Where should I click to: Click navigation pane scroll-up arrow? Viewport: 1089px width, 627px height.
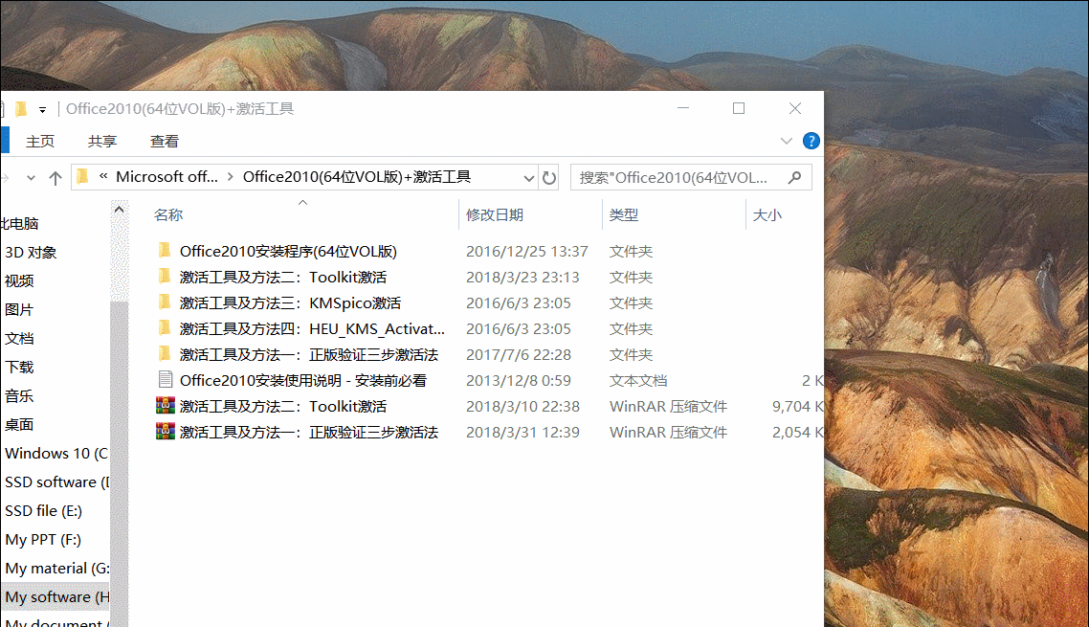(x=119, y=210)
